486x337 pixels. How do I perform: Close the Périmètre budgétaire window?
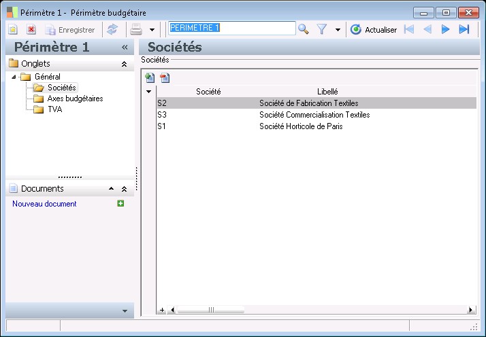click(468, 13)
